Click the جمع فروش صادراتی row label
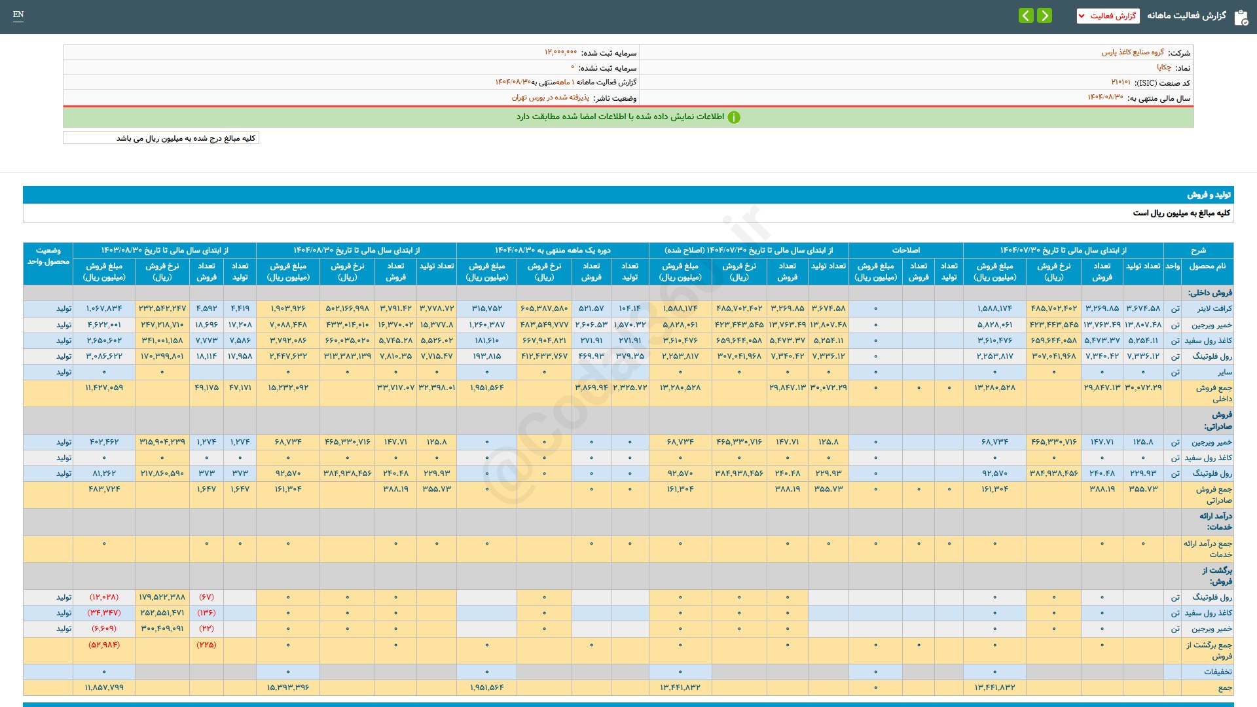Image resolution: width=1257 pixels, height=707 pixels. [x=1214, y=494]
